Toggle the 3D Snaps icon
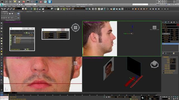Image resolution: width=179 pixels, height=100 pixels. pyautogui.click(x=61, y=9)
